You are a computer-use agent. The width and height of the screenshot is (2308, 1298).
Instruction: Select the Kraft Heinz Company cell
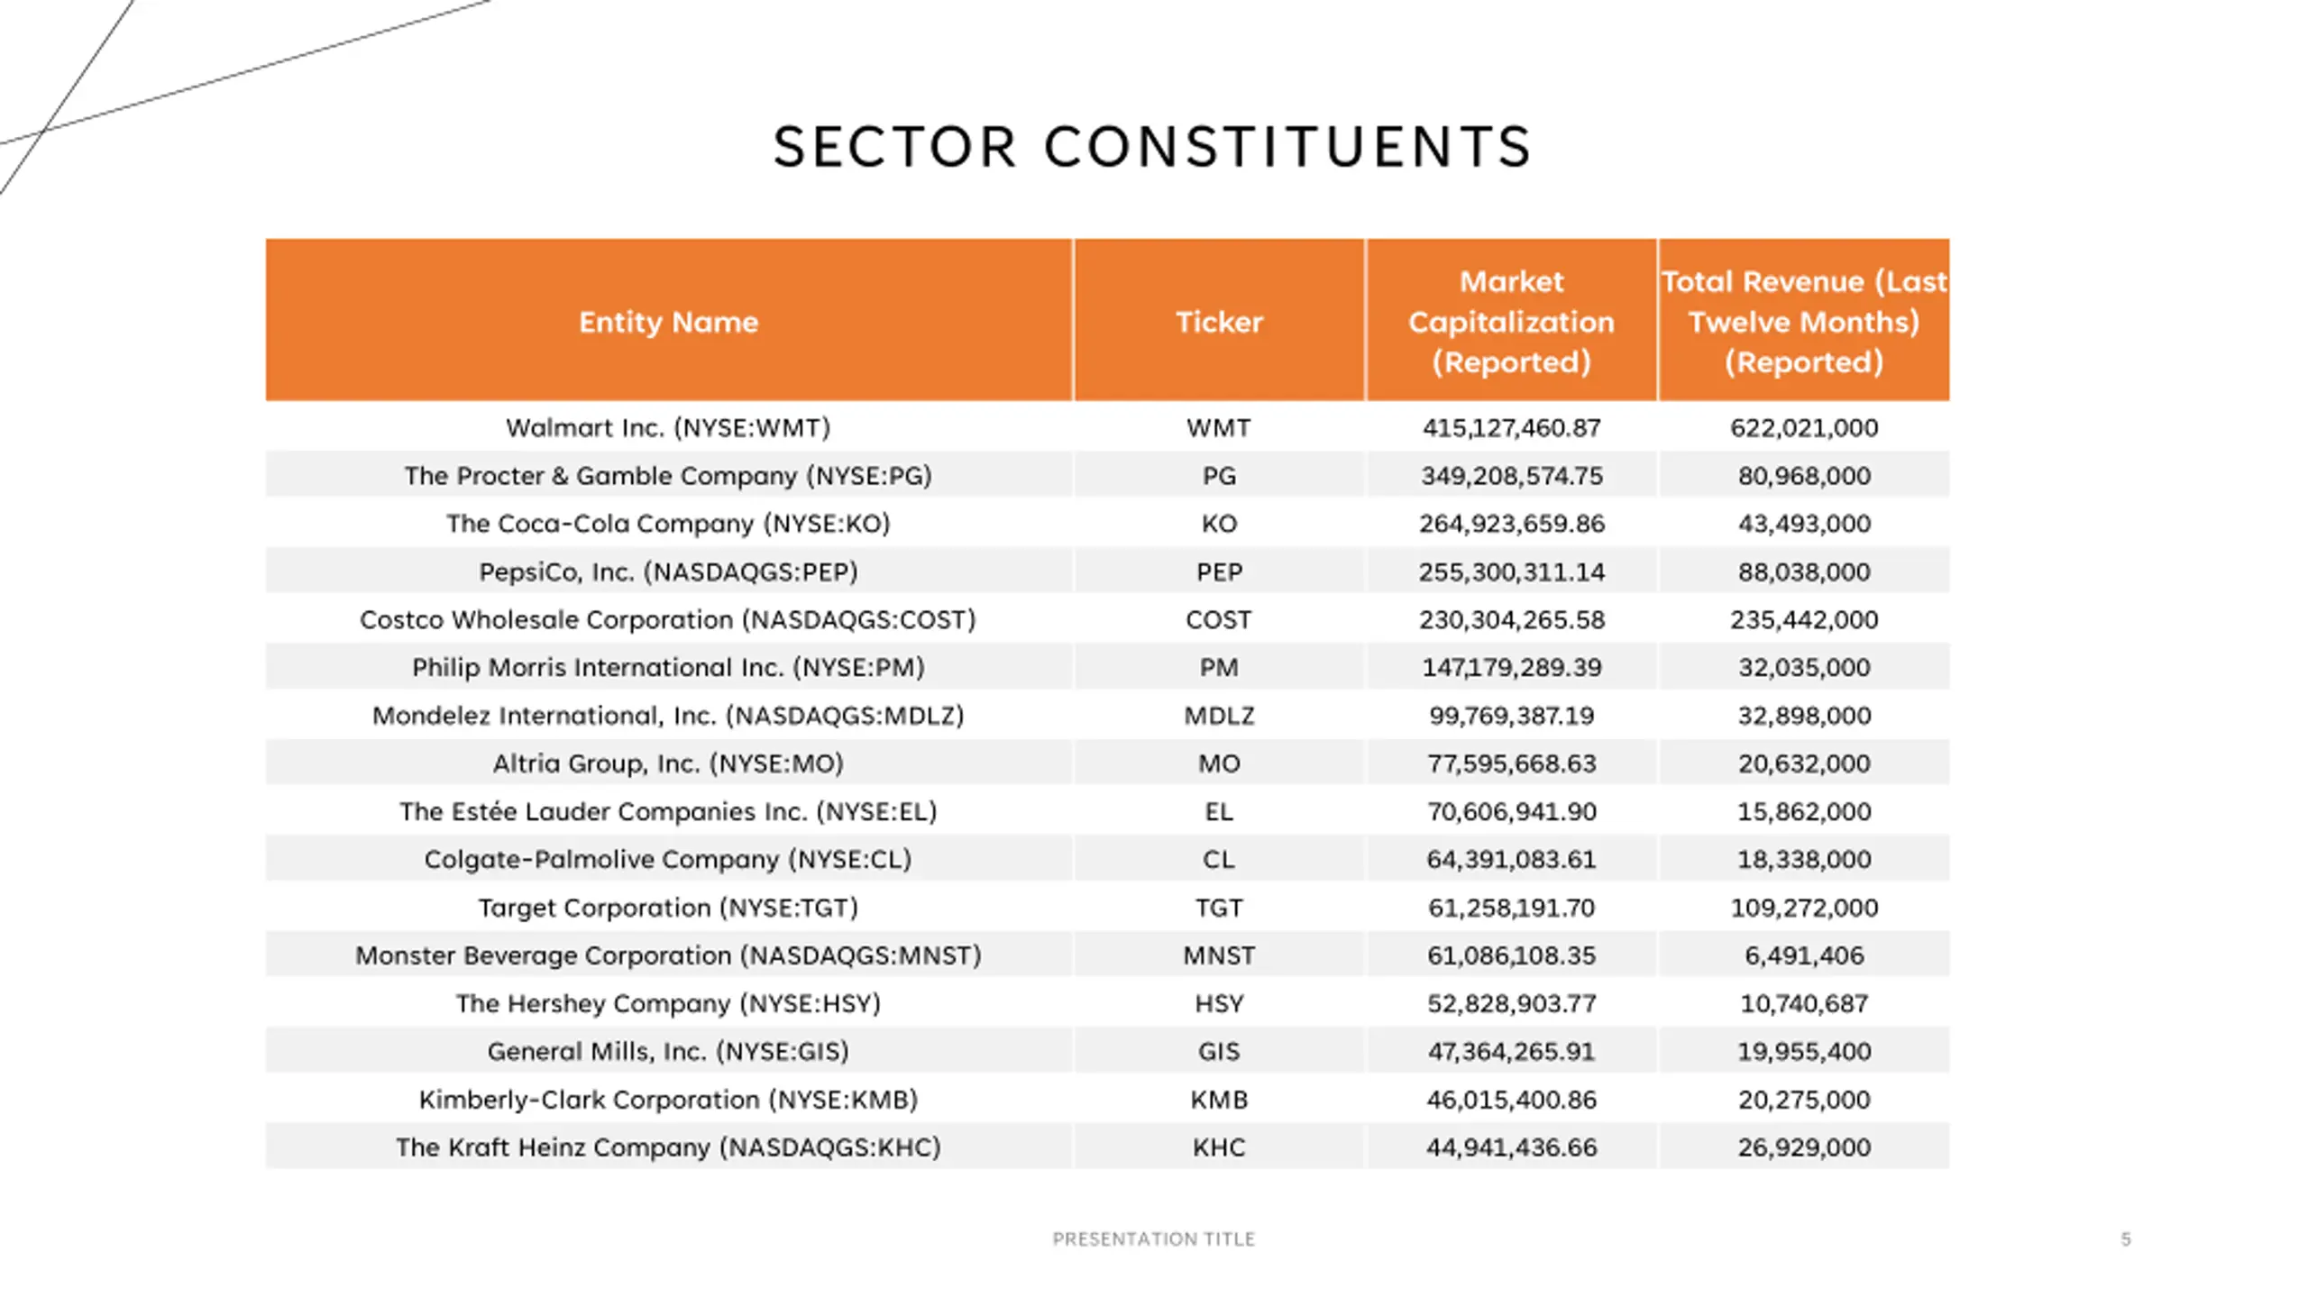(x=668, y=1147)
